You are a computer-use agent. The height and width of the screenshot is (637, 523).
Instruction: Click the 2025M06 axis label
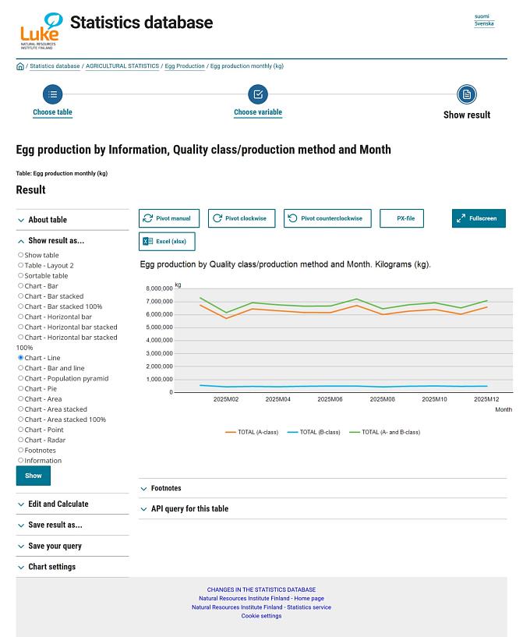(x=330, y=399)
